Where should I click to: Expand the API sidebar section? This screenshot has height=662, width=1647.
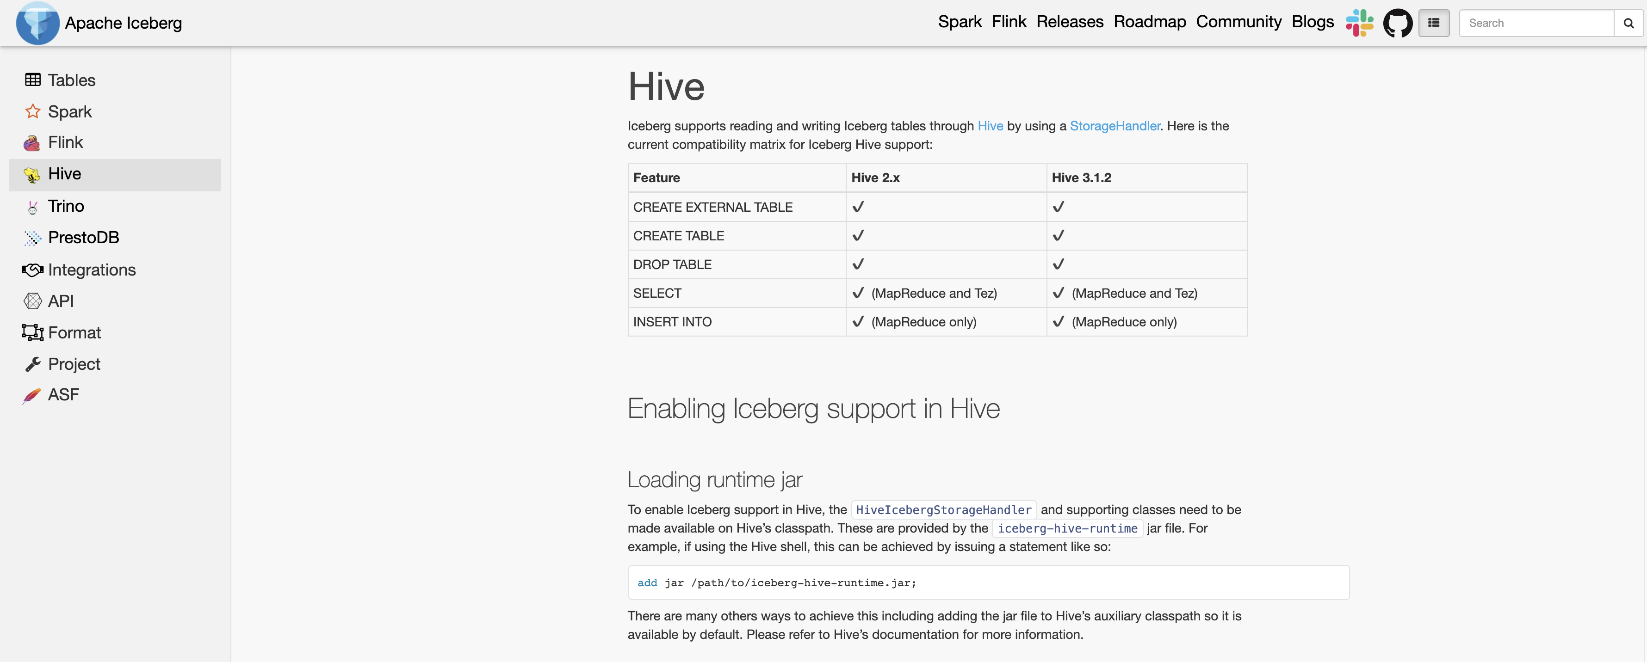click(x=61, y=301)
